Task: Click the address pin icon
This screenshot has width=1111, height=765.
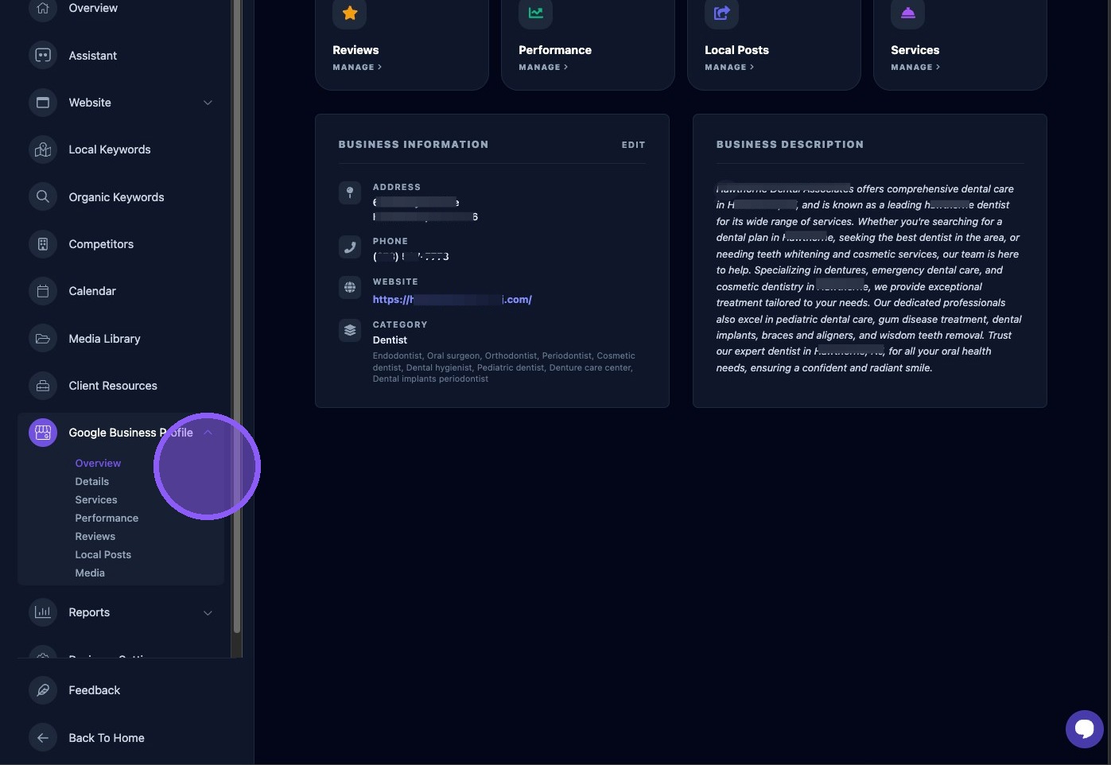Action: [350, 192]
